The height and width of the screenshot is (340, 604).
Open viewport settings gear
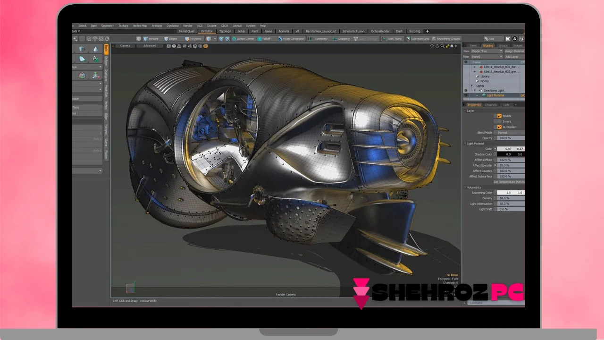(x=452, y=46)
